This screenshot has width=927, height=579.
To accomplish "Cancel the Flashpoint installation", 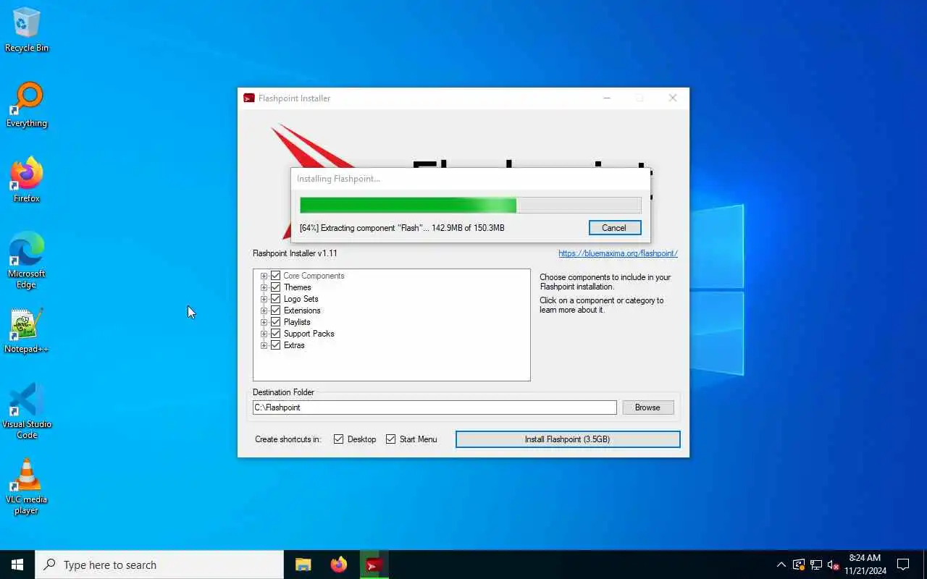I will [x=614, y=227].
